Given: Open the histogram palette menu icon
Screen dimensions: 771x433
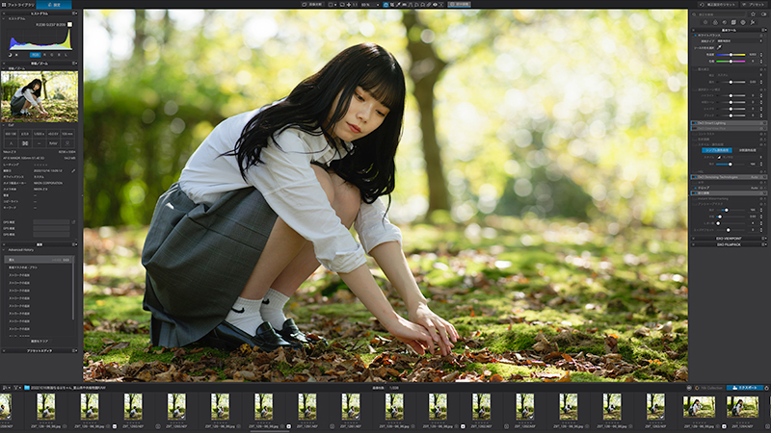Looking at the screenshot, I should 75,13.
